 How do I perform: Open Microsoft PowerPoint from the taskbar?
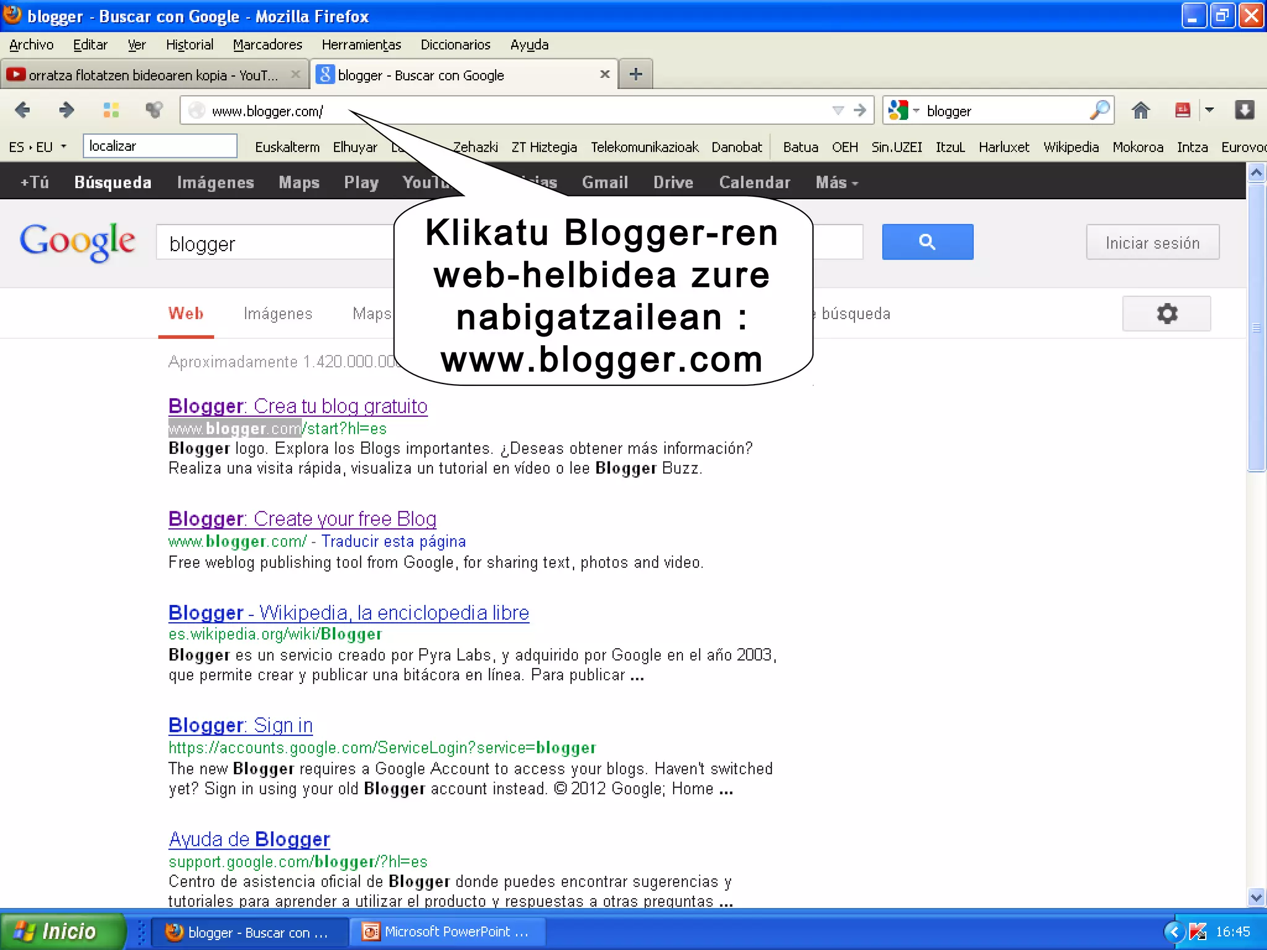447,932
